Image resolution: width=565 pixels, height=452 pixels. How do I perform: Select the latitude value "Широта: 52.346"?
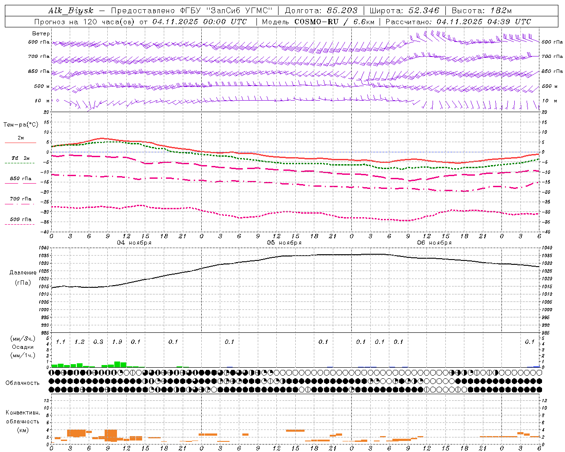point(404,11)
